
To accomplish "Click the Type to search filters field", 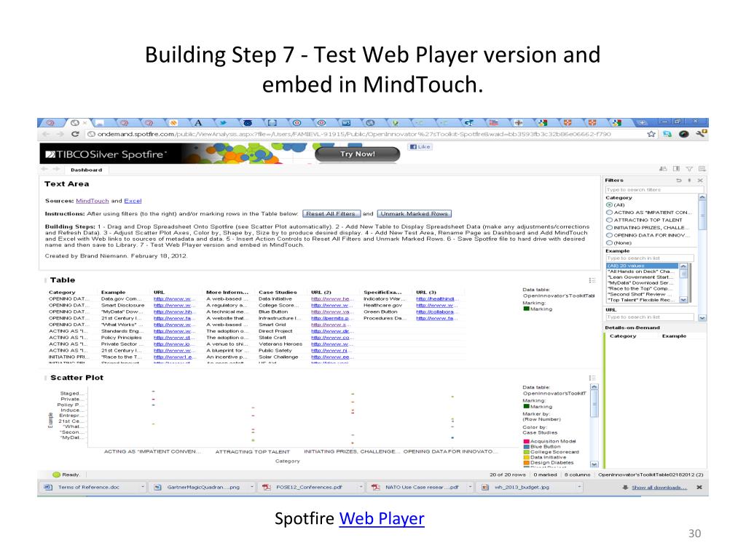I will (654, 190).
